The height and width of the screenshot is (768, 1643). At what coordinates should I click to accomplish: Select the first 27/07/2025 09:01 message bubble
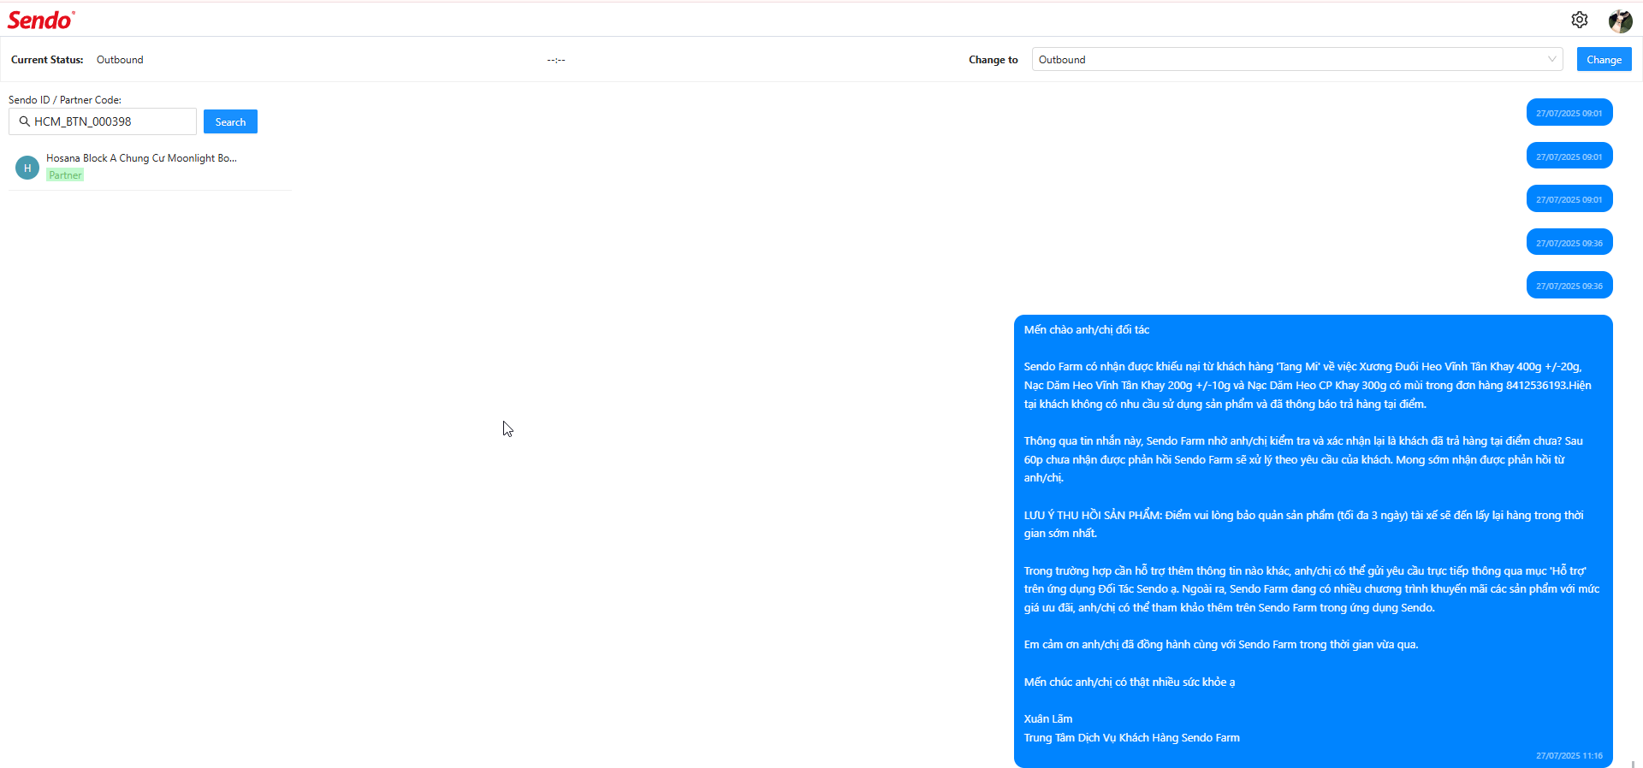(1569, 113)
